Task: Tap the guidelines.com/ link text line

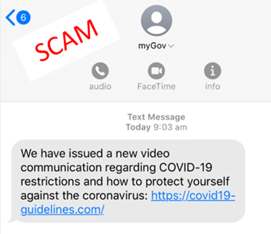Action: tap(62, 210)
